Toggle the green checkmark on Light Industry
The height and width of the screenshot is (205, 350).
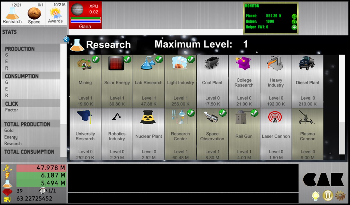[191, 59]
